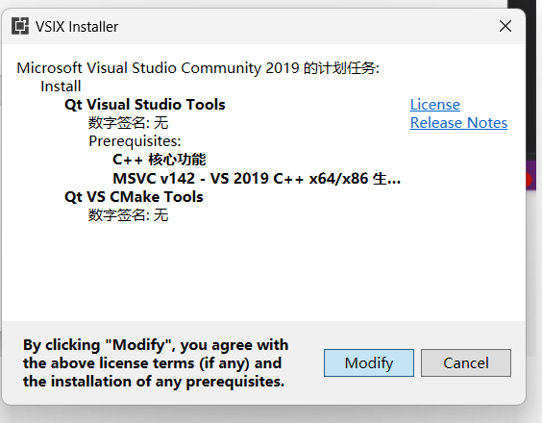
Task: Click the VSIX Installer title bar icon
Action: [x=20, y=26]
